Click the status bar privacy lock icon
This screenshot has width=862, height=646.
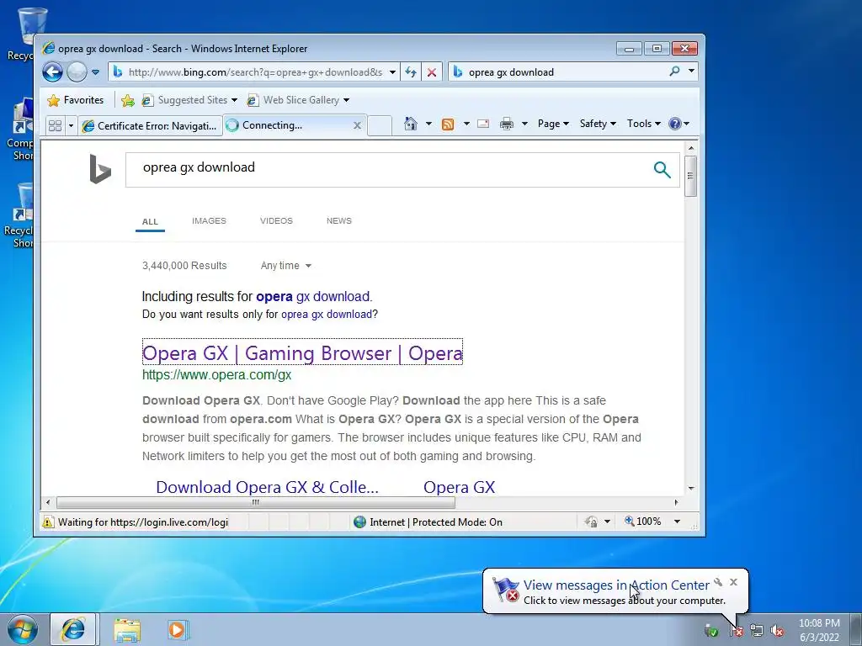tap(592, 522)
